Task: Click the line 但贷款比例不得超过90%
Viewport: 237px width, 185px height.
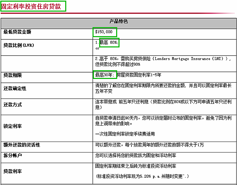Action: (118, 64)
